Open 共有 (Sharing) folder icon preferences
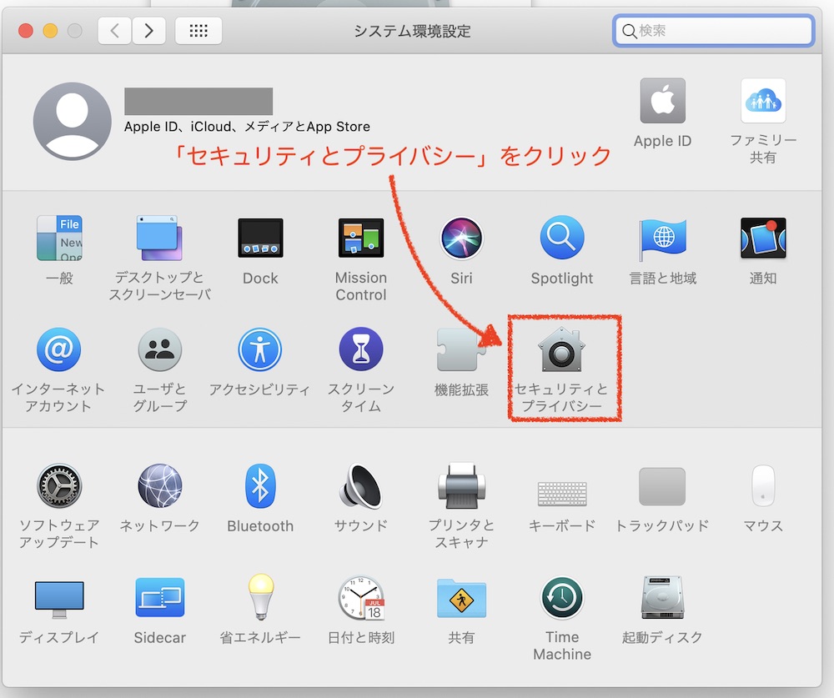834x698 pixels. coord(461,598)
